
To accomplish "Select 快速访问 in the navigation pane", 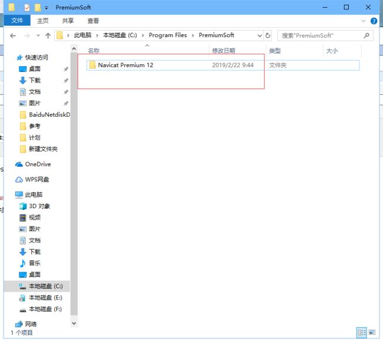I will pyautogui.click(x=37, y=57).
